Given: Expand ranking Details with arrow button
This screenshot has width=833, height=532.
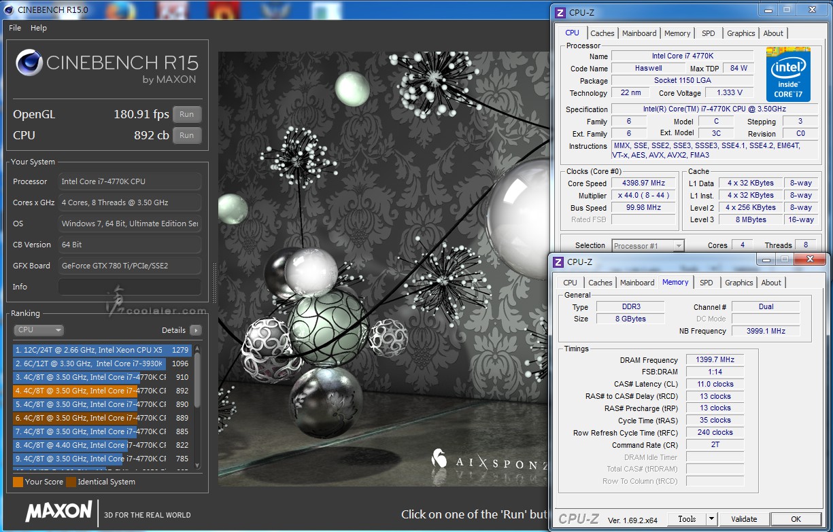Looking at the screenshot, I should (x=195, y=330).
